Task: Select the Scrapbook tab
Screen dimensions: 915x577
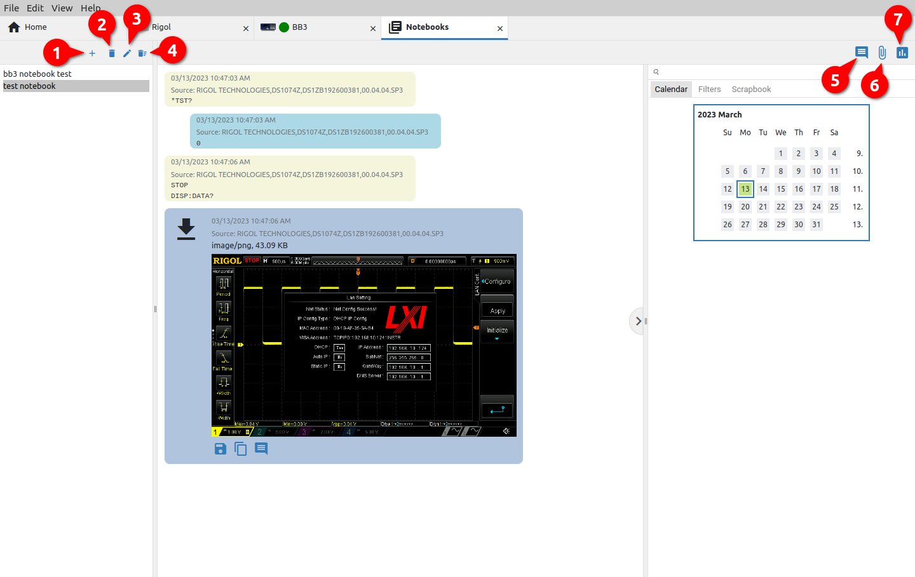Action: tap(751, 90)
